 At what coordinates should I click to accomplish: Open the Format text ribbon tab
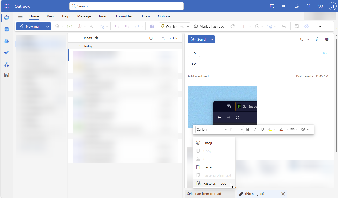125,16
